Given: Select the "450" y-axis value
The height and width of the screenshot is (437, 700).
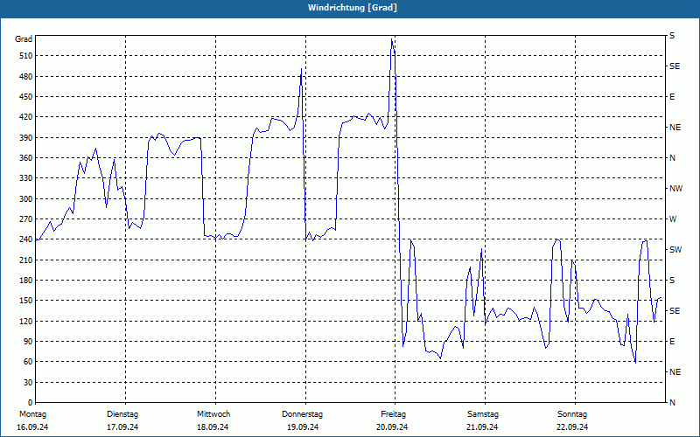Looking at the screenshot, I should (26, 97).
